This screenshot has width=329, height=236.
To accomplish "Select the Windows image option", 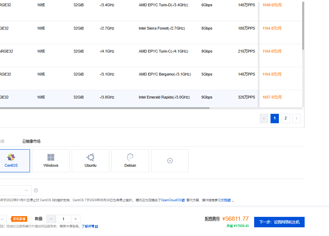I will click(51, 160).
